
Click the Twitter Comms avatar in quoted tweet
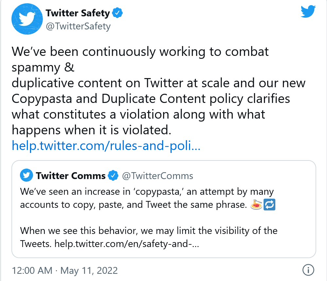pyautogui.click(x=27, y=175)
